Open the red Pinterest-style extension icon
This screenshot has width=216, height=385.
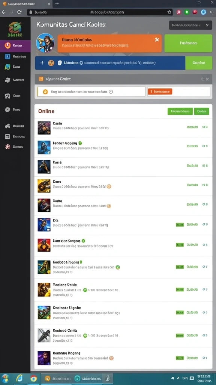pyautogui.click(x=179, y=12)
